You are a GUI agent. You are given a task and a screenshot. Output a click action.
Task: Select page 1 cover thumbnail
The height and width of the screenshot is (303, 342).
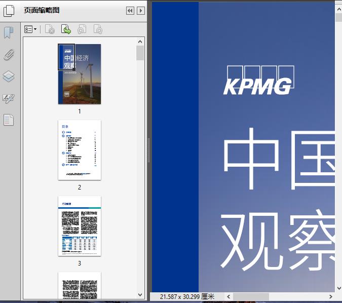pyautogui.click(x=80, y=74)
